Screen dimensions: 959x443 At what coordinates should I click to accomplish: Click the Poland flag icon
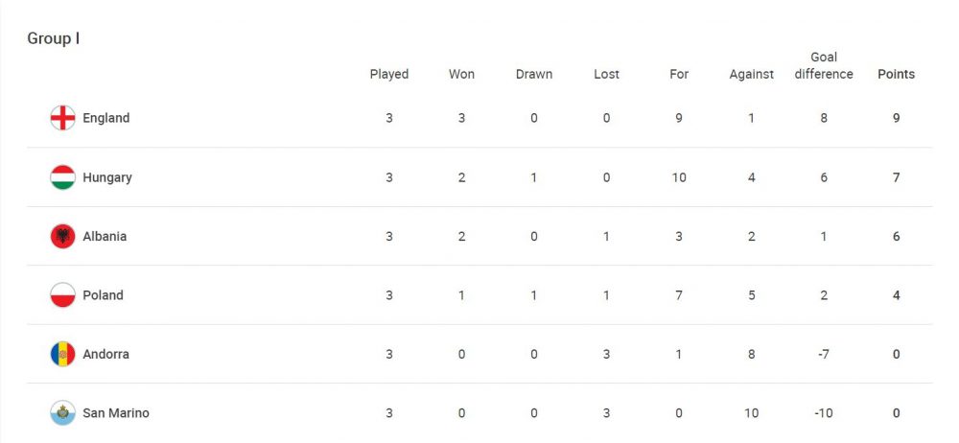(x=62, y=295)
